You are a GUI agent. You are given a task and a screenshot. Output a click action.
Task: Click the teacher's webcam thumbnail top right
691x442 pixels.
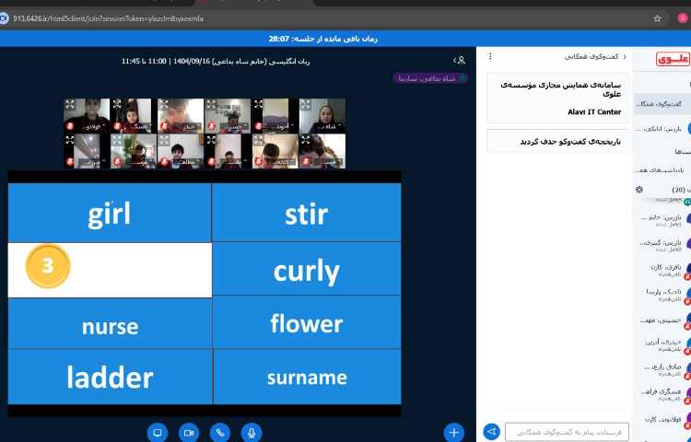[x=322, y=116]
